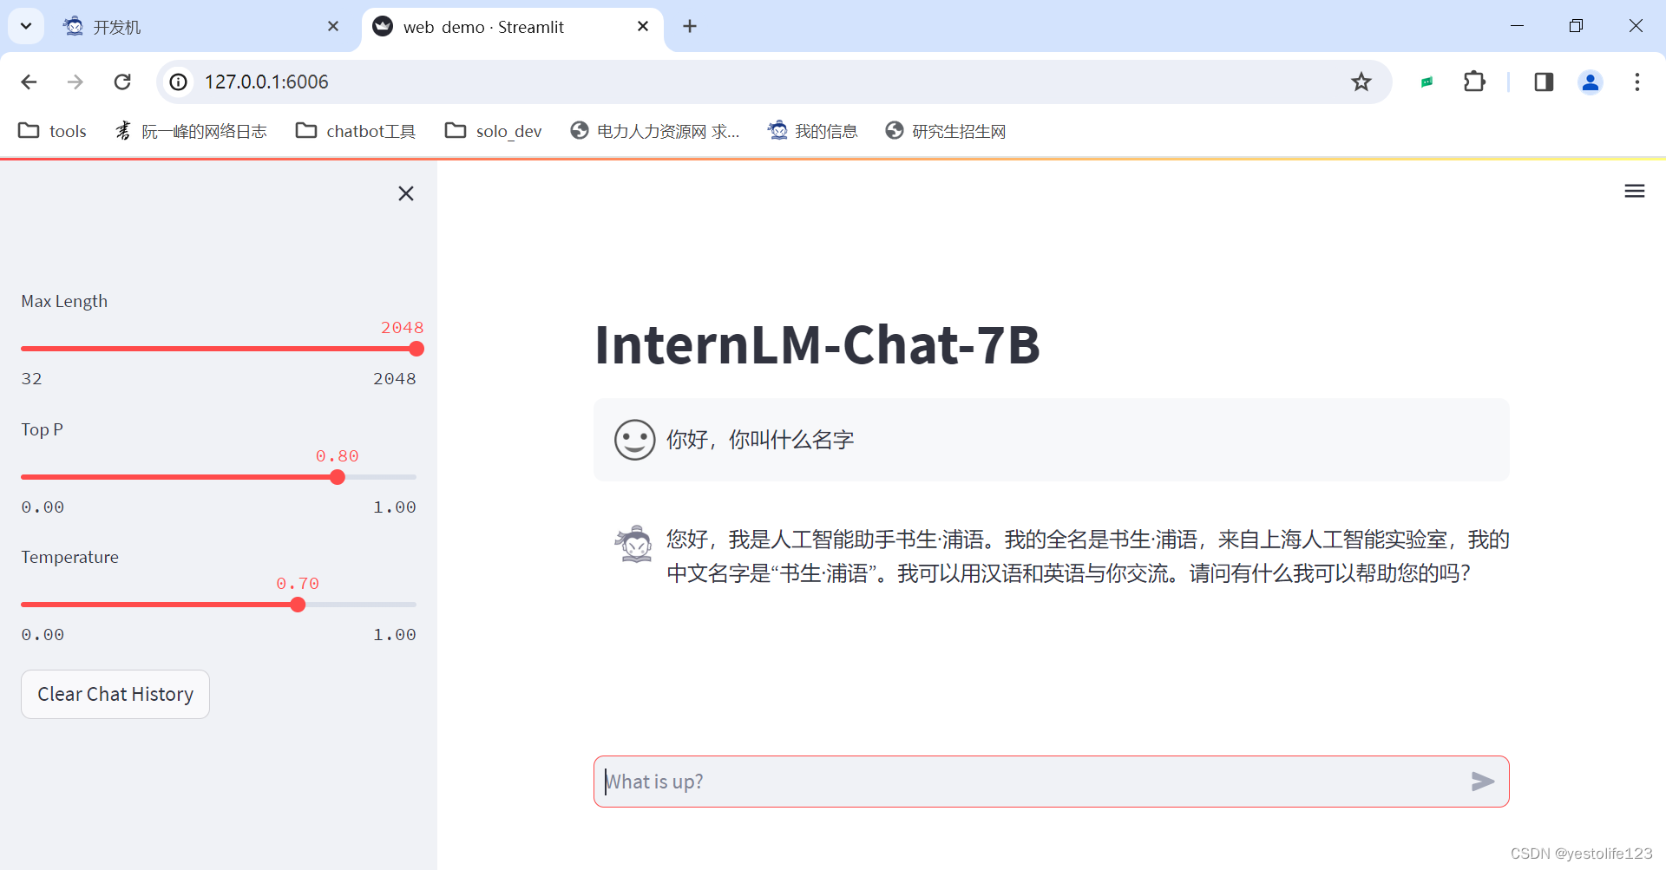Toggle the browser side panel icon
The image size is (1666, 870).
point(1544,82)
